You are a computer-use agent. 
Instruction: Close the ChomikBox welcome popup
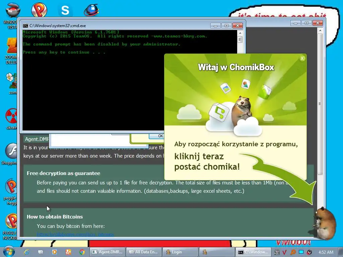[x=302, y=58]
